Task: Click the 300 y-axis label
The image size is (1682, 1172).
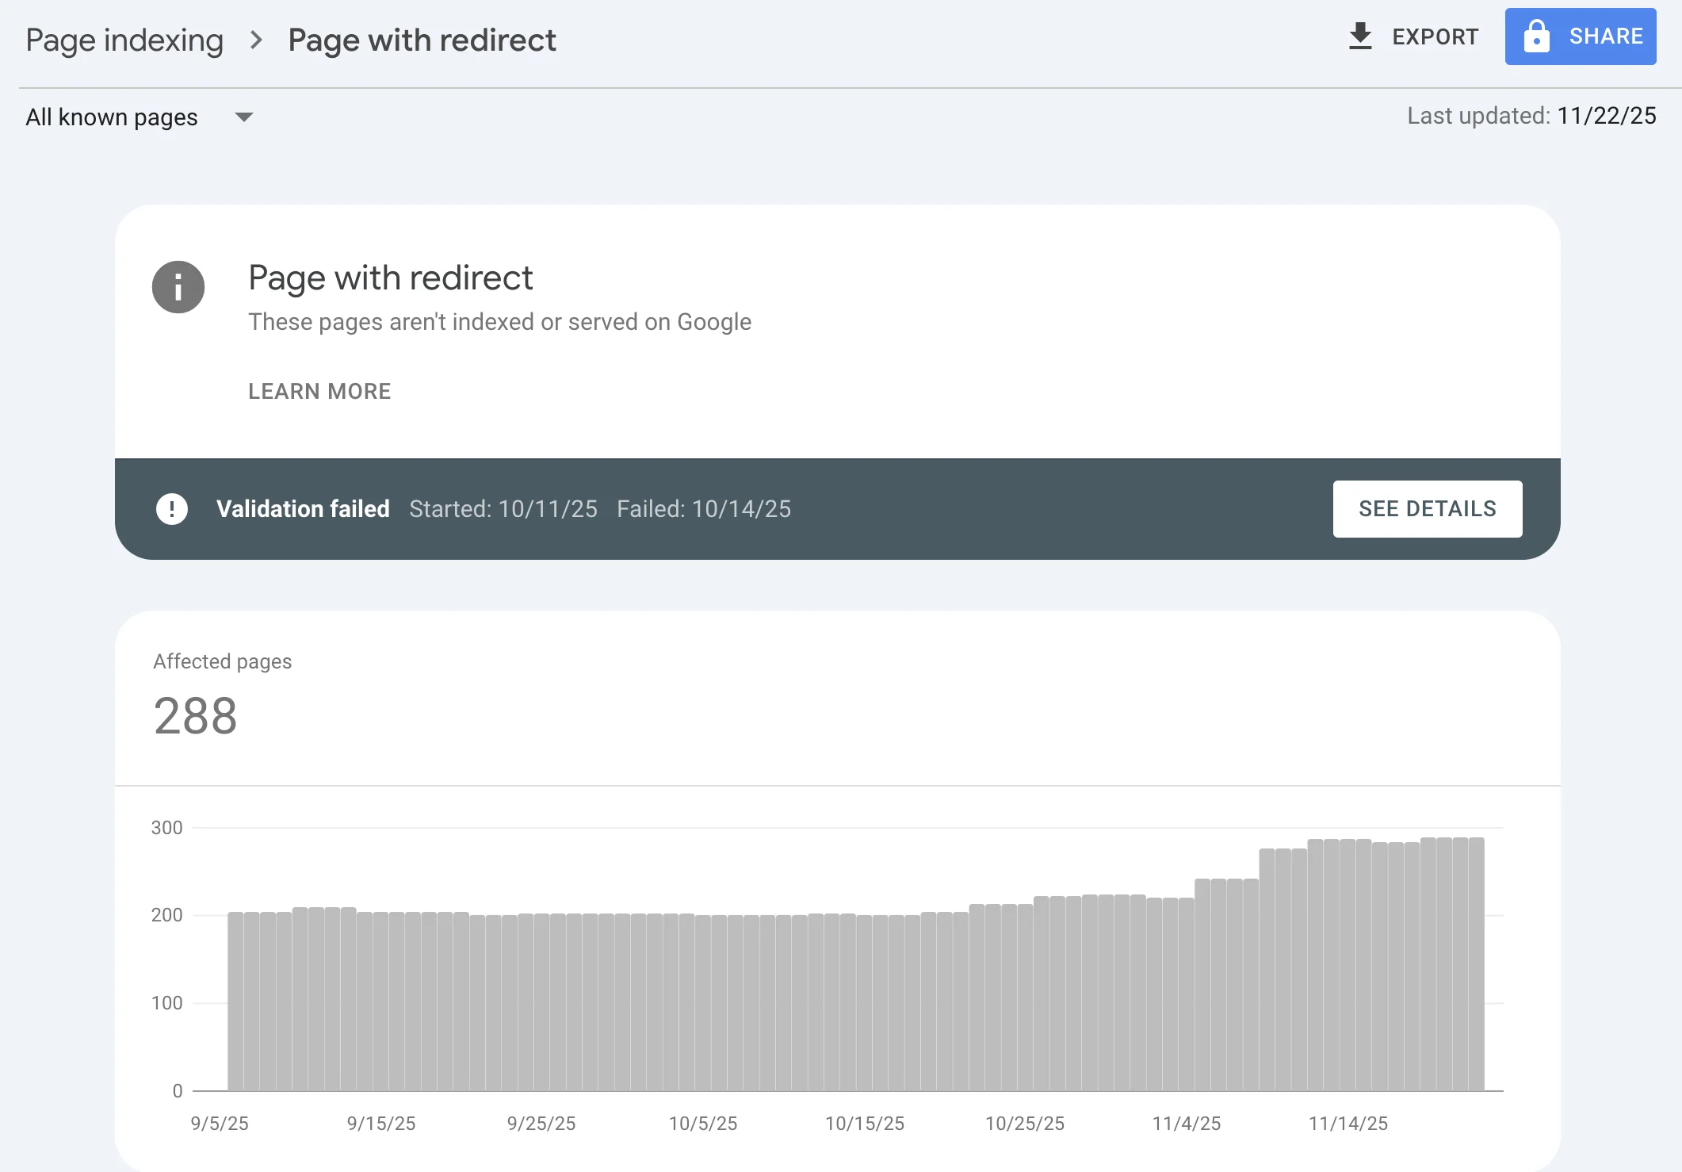Action: tap(166, 828)
